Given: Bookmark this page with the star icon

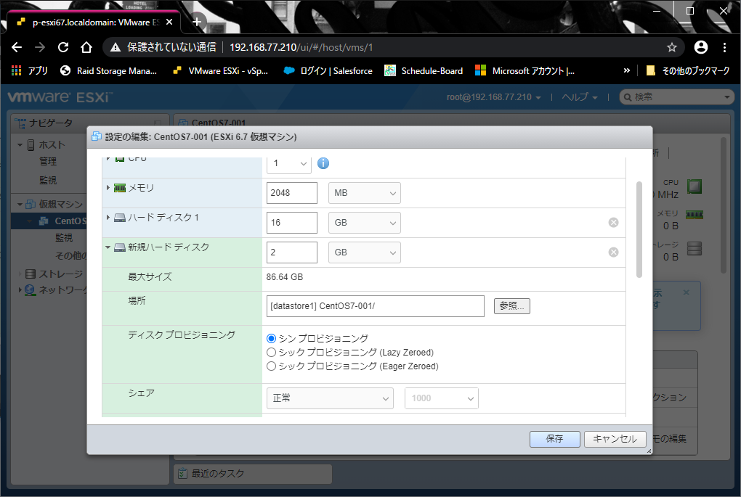Looking at the screenshot, I should (x=671, y=47).
